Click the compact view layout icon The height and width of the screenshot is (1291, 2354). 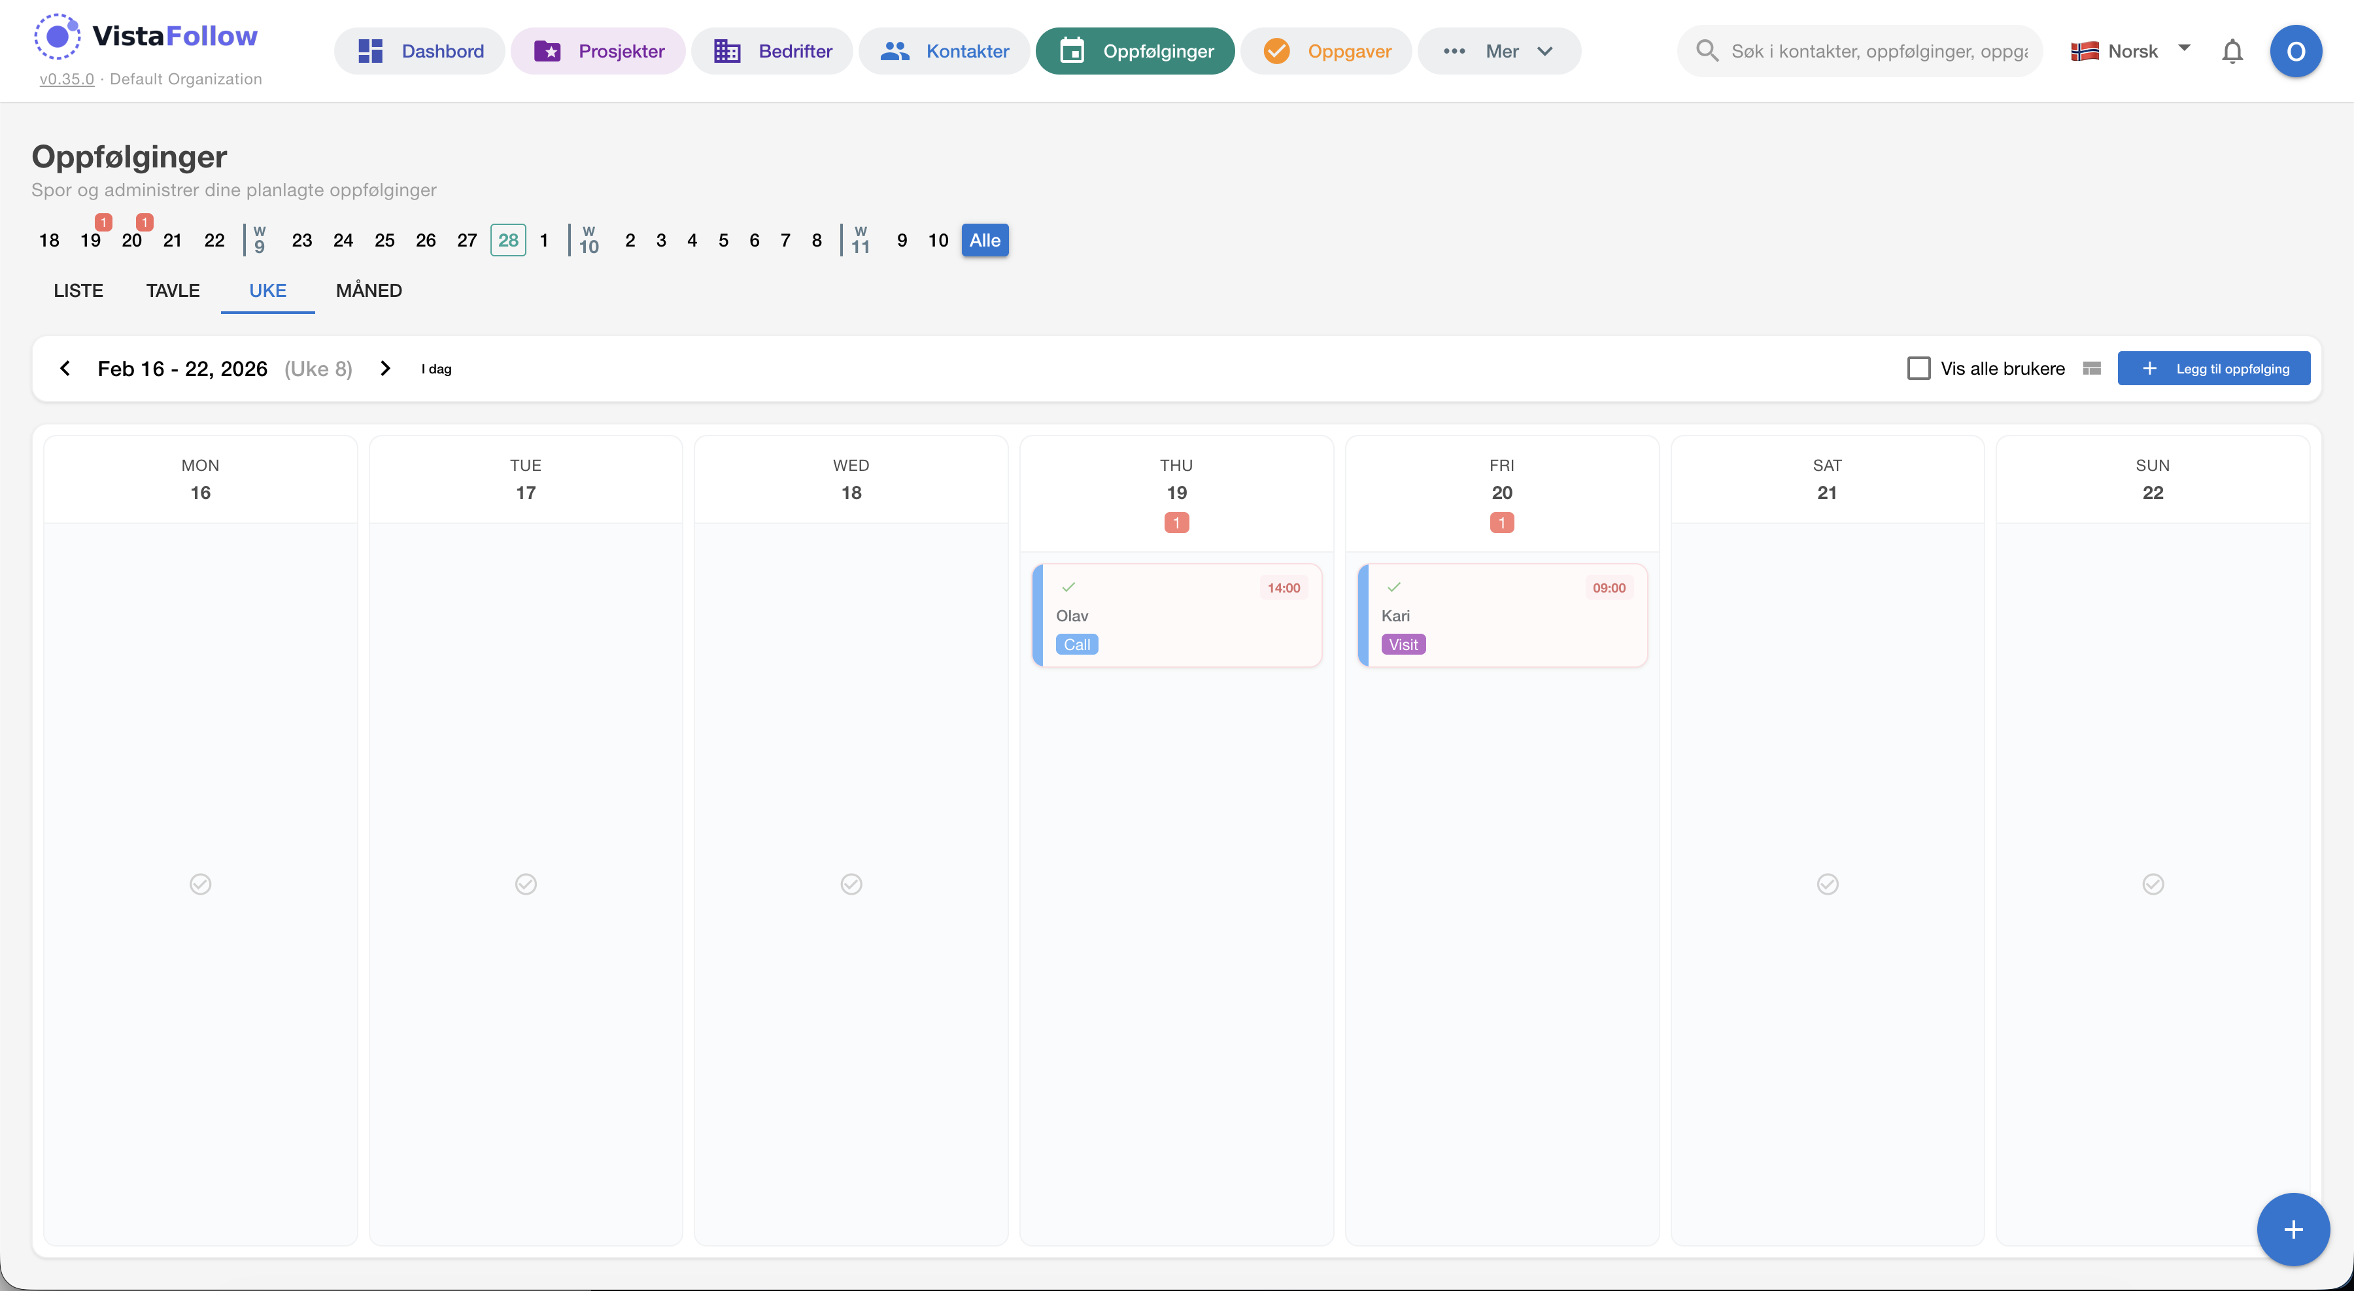[x=2092, y=368]
